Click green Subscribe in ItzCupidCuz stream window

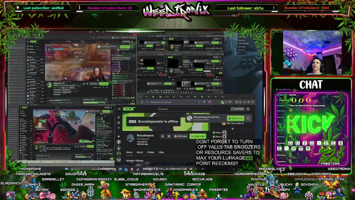[104, 84]
